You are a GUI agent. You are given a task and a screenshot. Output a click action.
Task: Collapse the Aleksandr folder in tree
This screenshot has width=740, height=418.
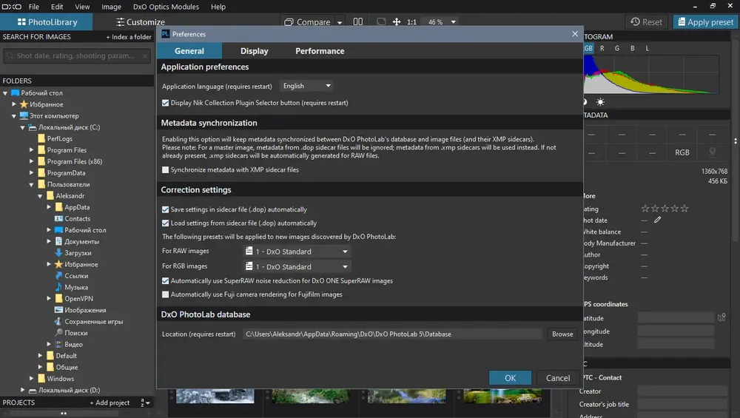coord(40,196)
